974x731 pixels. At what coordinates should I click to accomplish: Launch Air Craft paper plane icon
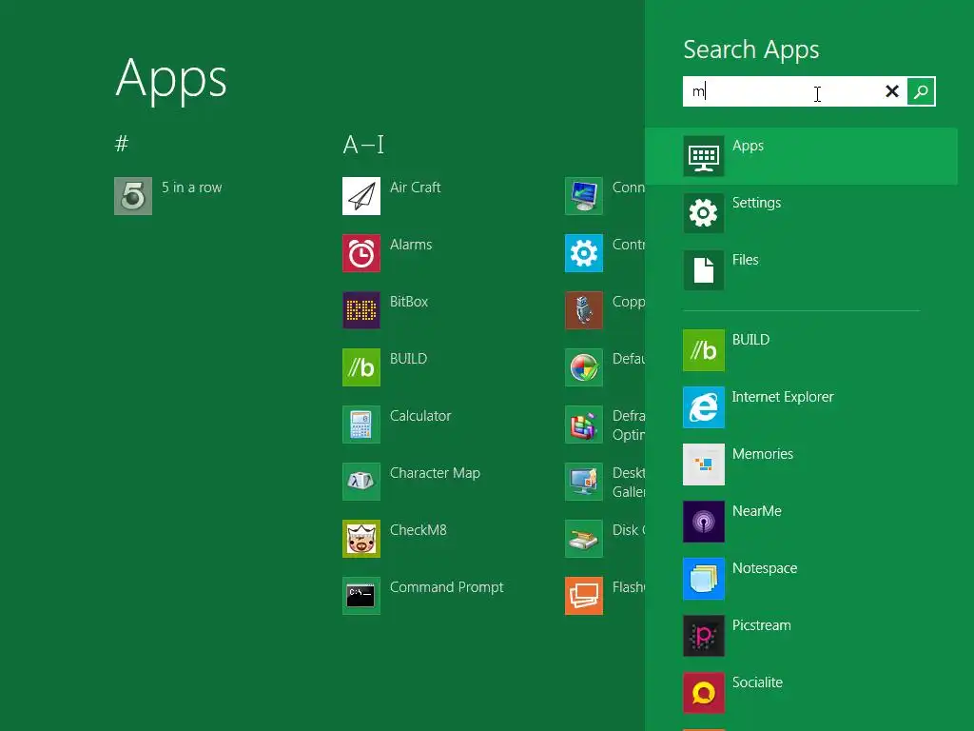(360, 196)
